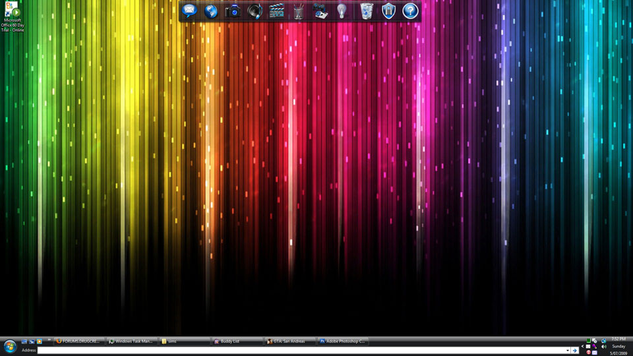Open the game controller dock icon

[320, 11]
